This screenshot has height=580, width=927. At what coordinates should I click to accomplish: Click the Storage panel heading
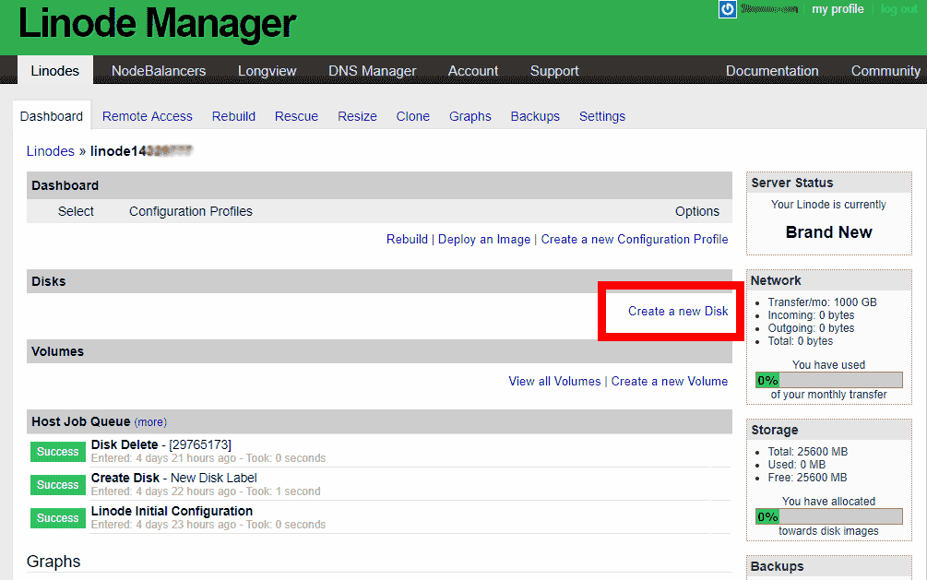(x=775, y=430)
